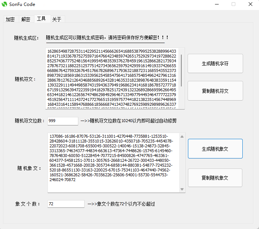Open the 解密 tab
259x229 pixels.
point(26,19)
